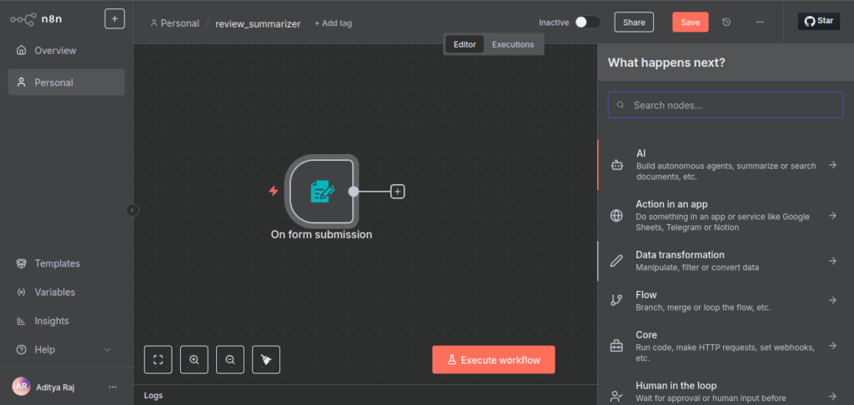Zoom in on the workflow canvas
This screenshot has height=405, width=854.
[x=194, y=359]
